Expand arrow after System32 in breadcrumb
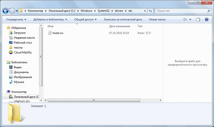The width and height of the screenshot is (214, 127). [112, 11]
